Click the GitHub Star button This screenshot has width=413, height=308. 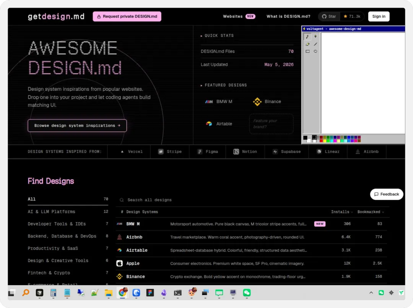(329, 16)
